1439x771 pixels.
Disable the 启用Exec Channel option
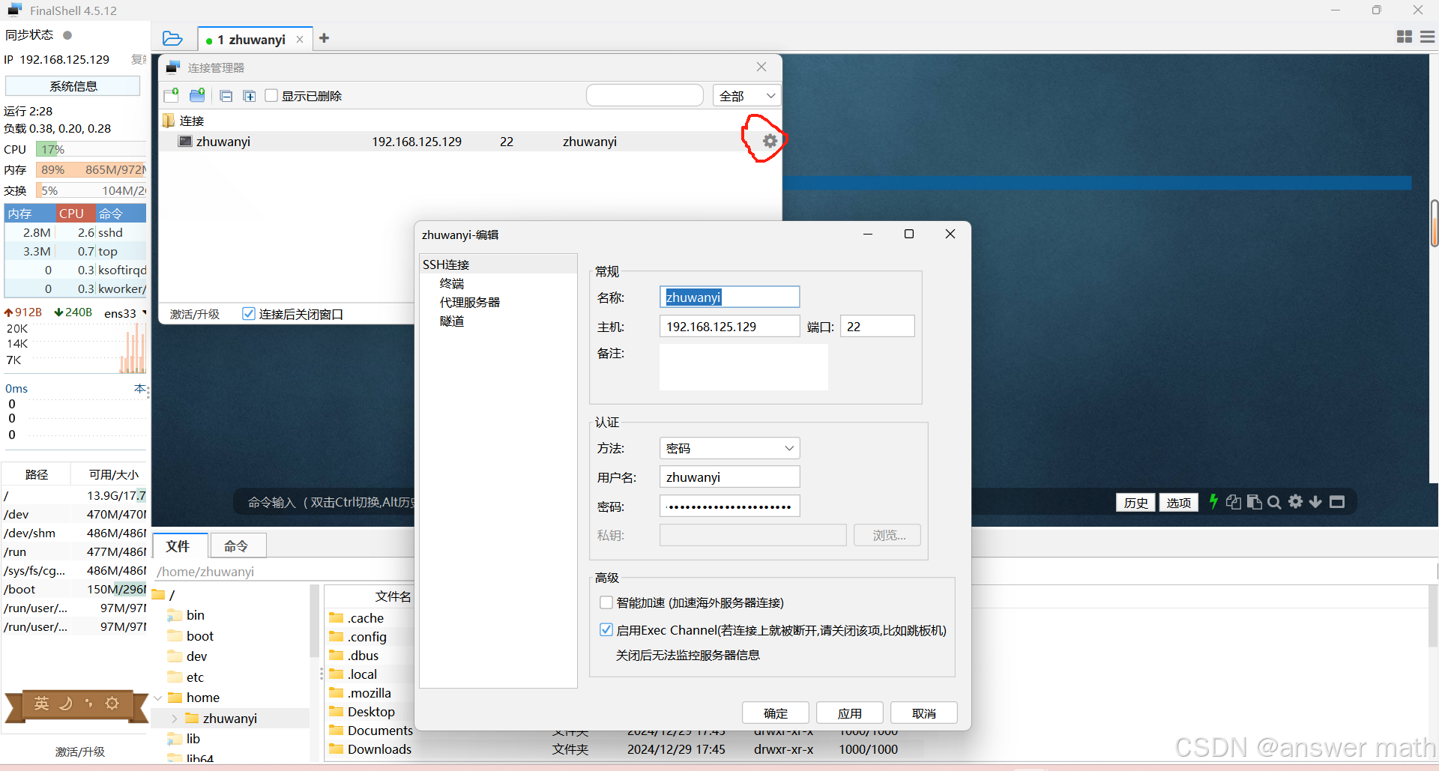(606, 629)
